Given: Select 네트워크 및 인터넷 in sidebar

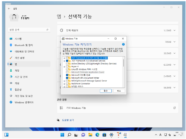Looking at the screenshot, I should tap(29, 52).
